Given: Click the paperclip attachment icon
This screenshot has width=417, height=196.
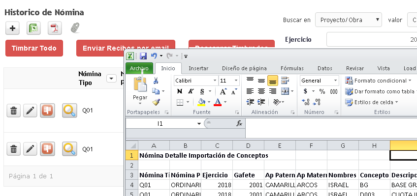Looking at the screenshot, I should click(x=75, y=28).
